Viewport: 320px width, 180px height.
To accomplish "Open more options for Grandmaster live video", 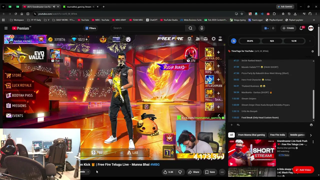I will point(313,142).
